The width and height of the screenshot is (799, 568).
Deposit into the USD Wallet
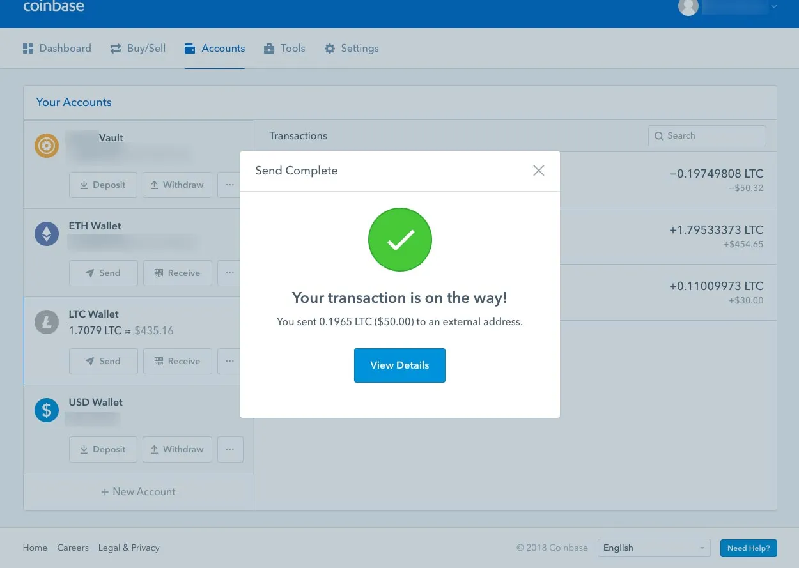coord(103,449)
